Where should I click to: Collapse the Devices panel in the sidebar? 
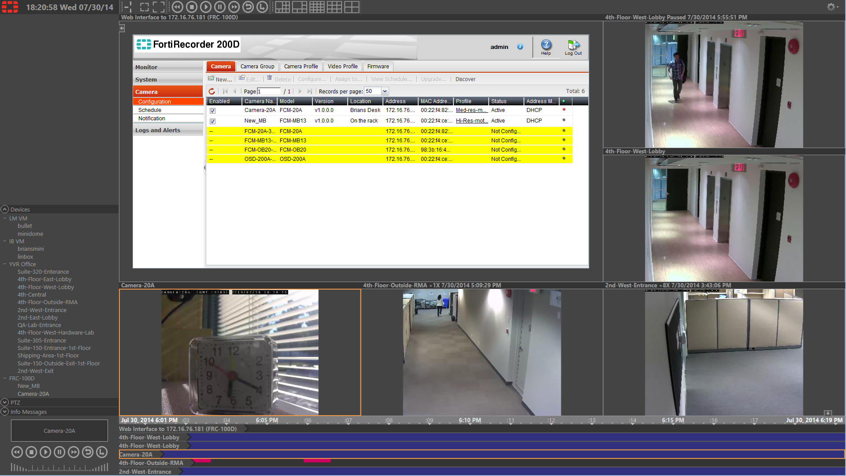click(x=4, y=209)
